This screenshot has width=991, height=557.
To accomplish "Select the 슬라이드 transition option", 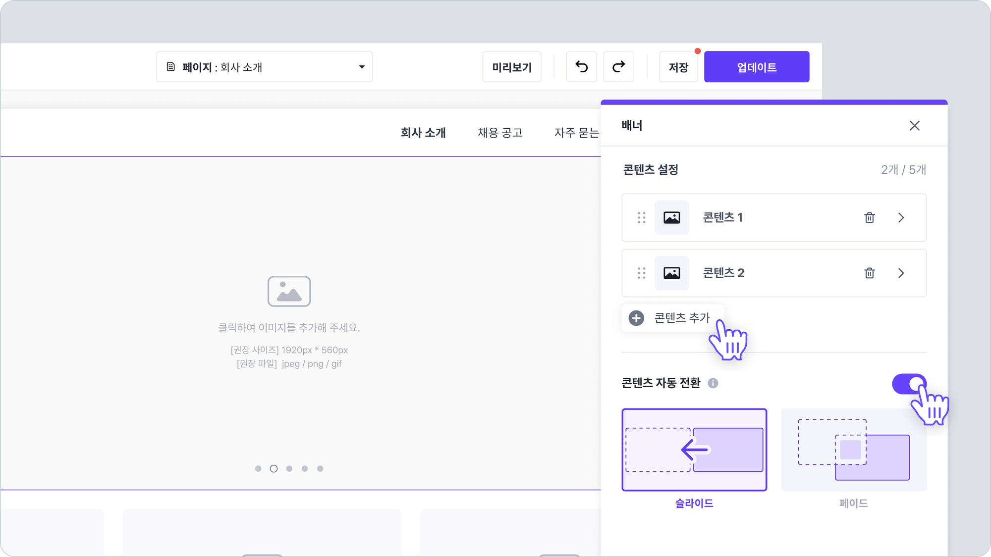I will [694, 450].
